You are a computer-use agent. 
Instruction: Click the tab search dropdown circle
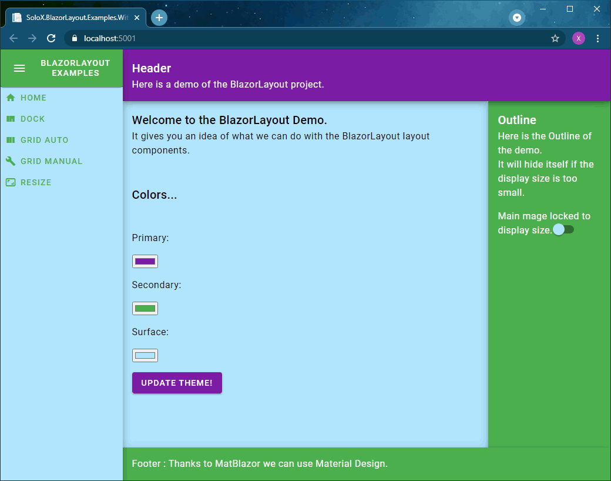[516, 18]
